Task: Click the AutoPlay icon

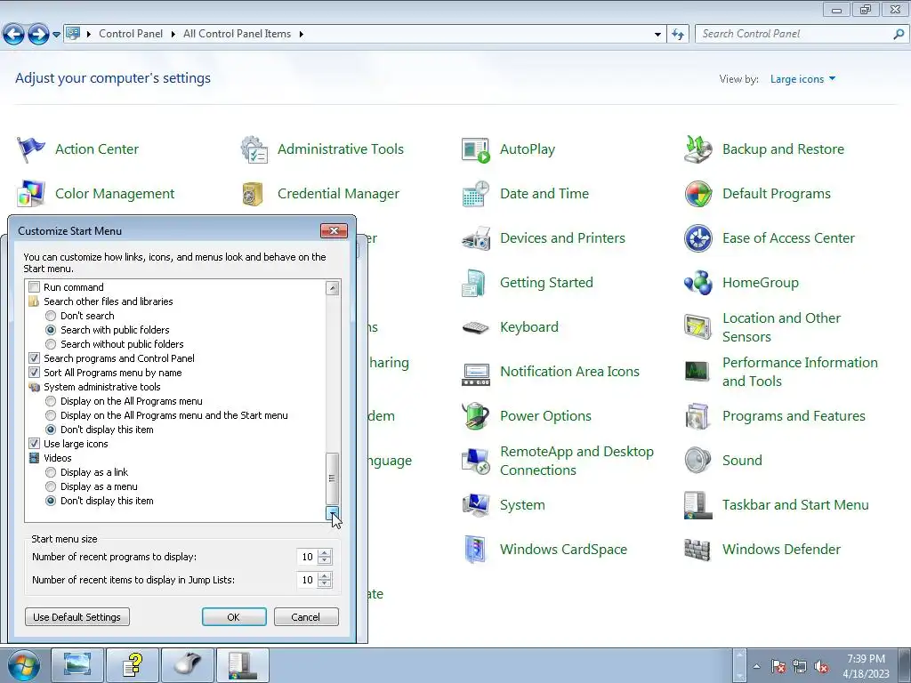Action: 476,149
